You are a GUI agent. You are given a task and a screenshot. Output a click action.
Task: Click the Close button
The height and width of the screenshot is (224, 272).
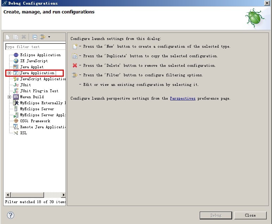coord(250,215)
